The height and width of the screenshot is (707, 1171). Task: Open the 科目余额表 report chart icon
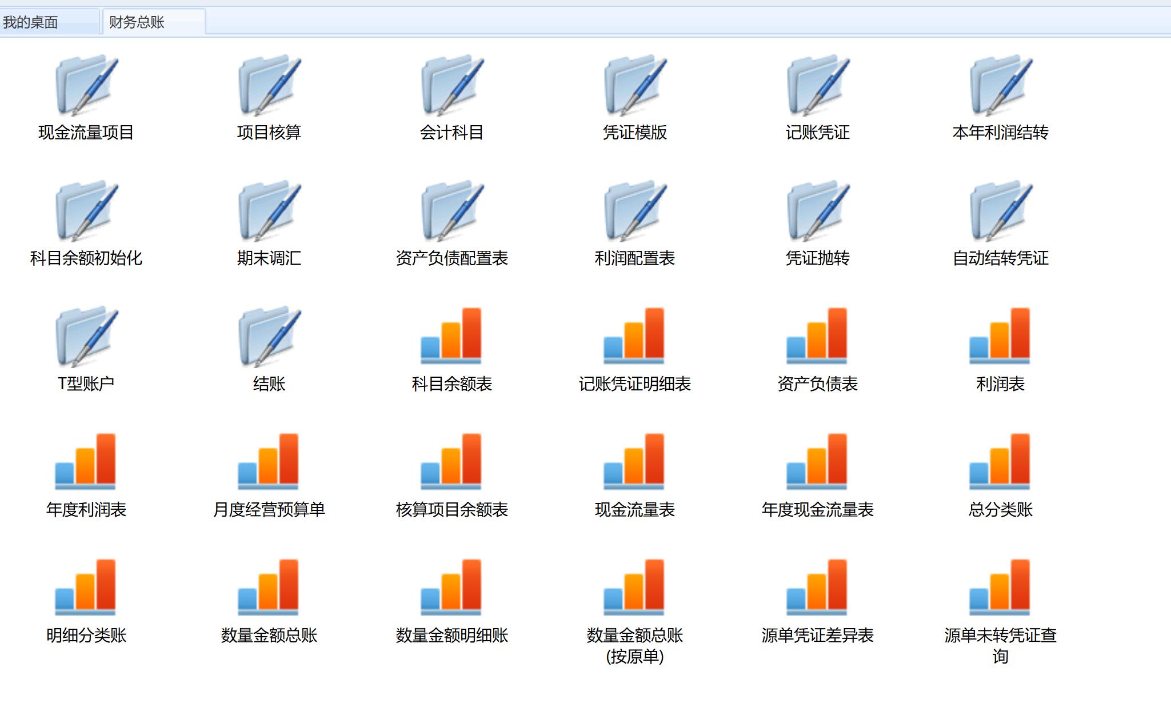click(451, 336)
